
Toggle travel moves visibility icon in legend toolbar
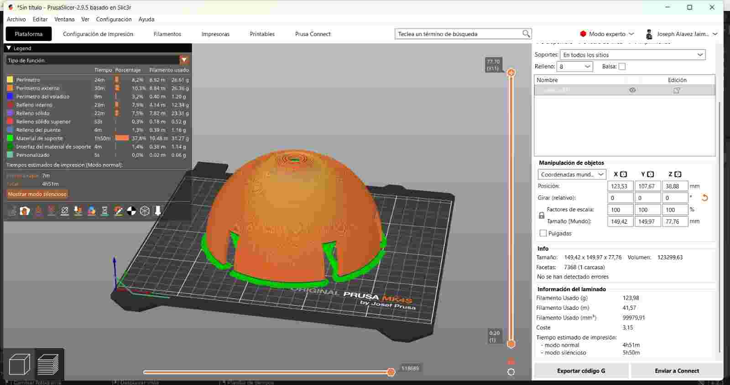click(x=12, y=211)
